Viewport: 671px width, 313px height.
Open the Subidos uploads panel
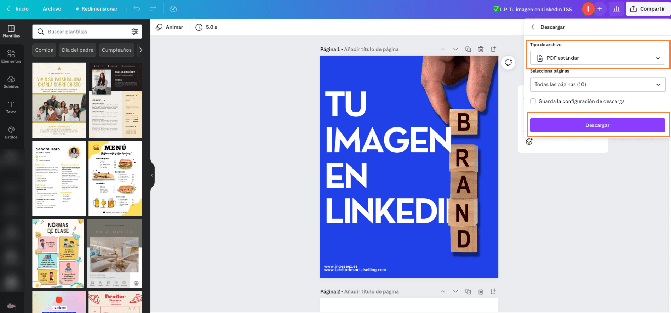[x=11, y=82]
